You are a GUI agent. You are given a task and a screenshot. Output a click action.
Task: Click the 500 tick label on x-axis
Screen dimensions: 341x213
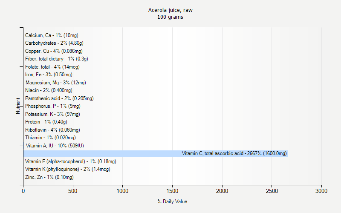pos(72,191)
